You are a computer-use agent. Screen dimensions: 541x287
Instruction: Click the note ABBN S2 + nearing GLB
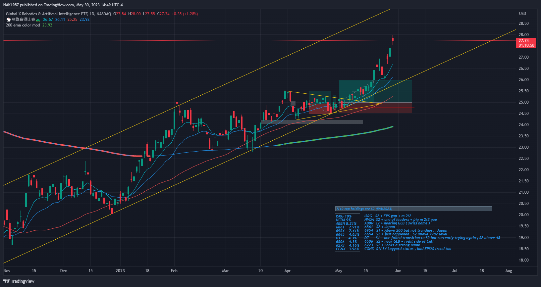pos(397,223)
